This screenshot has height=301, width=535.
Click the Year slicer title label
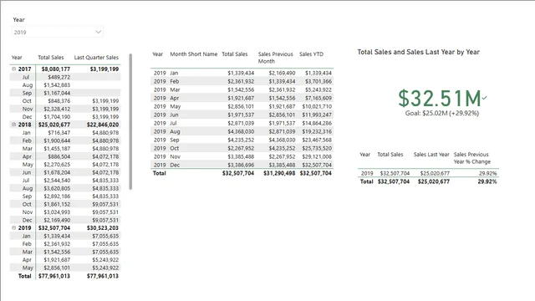coord(18,19)
